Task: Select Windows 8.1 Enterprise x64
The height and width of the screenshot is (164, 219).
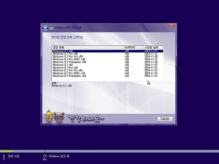Action: 108,76
